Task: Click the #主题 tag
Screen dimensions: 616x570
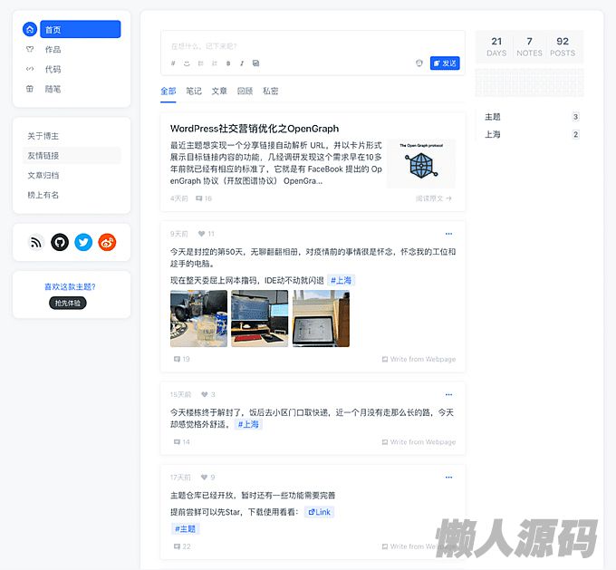Action: point(185,528)
